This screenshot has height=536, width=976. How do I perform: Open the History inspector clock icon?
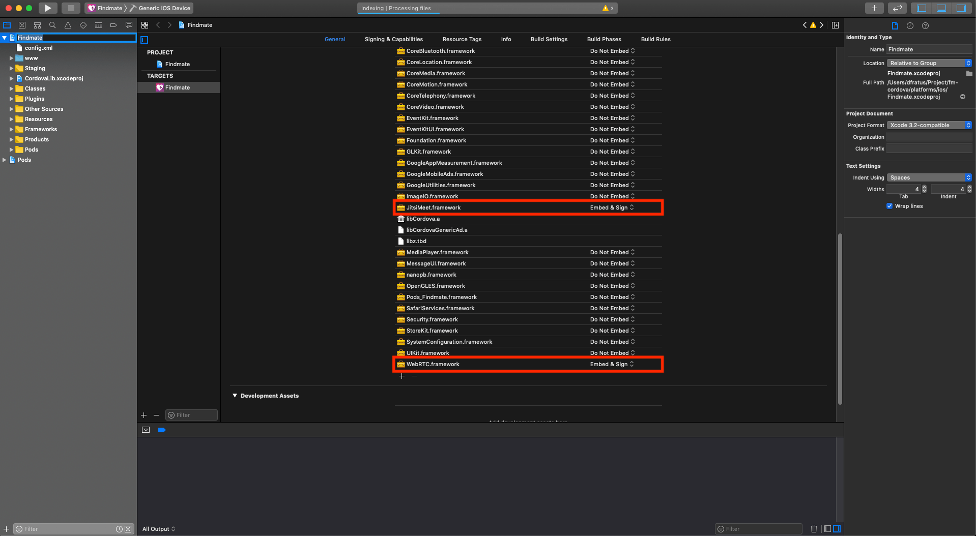coord(910,25)
